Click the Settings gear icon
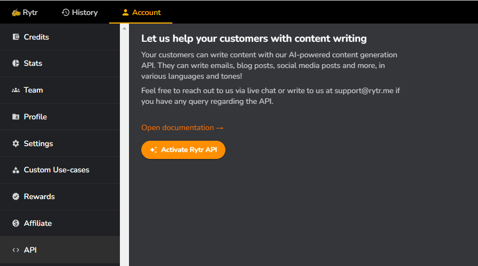This screenshot has height=266, width=478. 16,143
